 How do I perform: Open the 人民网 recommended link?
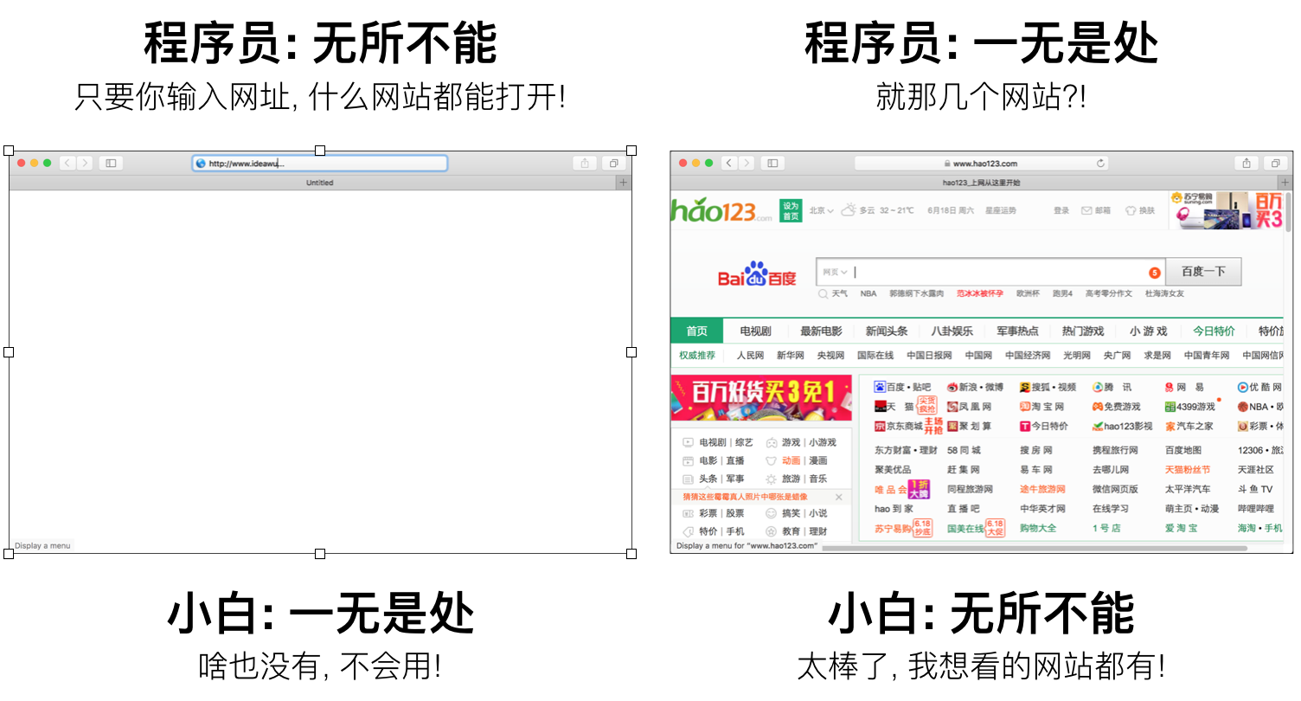(750, 356)
